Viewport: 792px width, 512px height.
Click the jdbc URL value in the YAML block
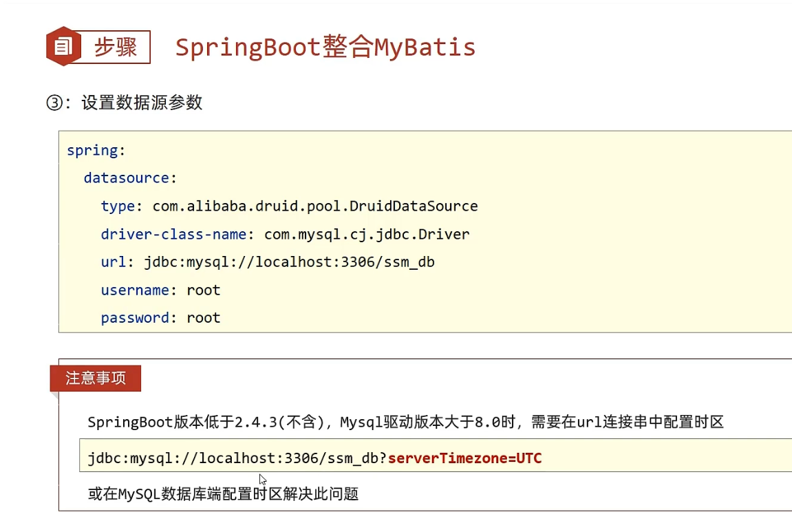289,262
